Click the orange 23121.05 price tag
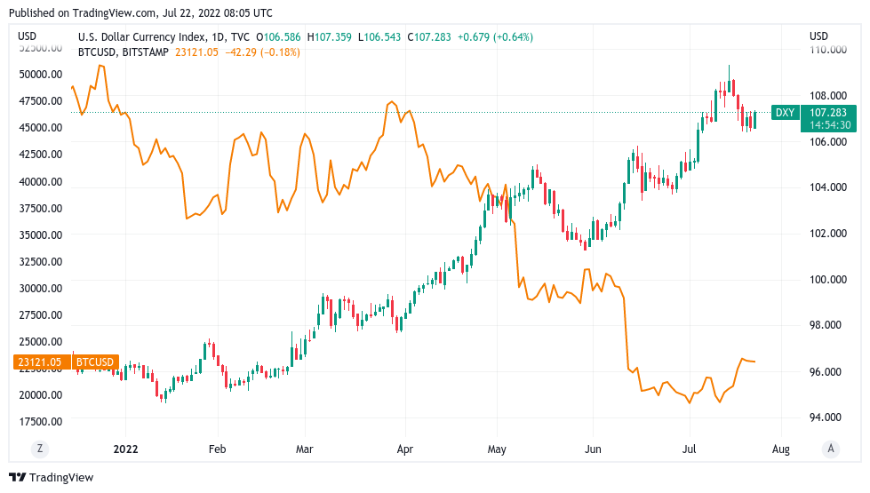 [40, 362]
